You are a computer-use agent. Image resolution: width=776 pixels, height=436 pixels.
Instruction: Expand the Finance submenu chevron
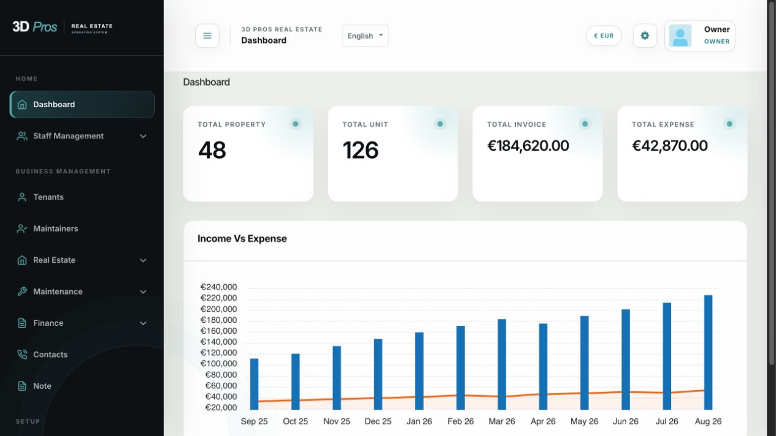pyautogui.click(x=143, y=323)
